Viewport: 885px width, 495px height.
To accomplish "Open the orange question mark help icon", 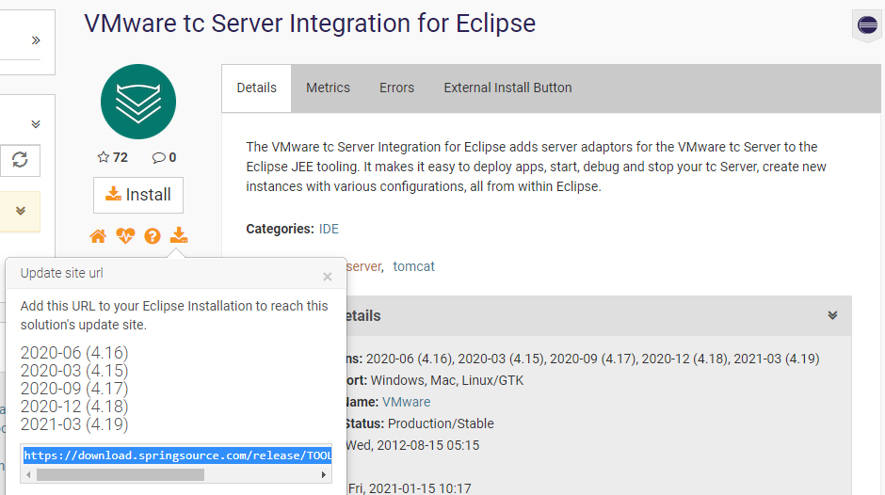I will (153, 236).
